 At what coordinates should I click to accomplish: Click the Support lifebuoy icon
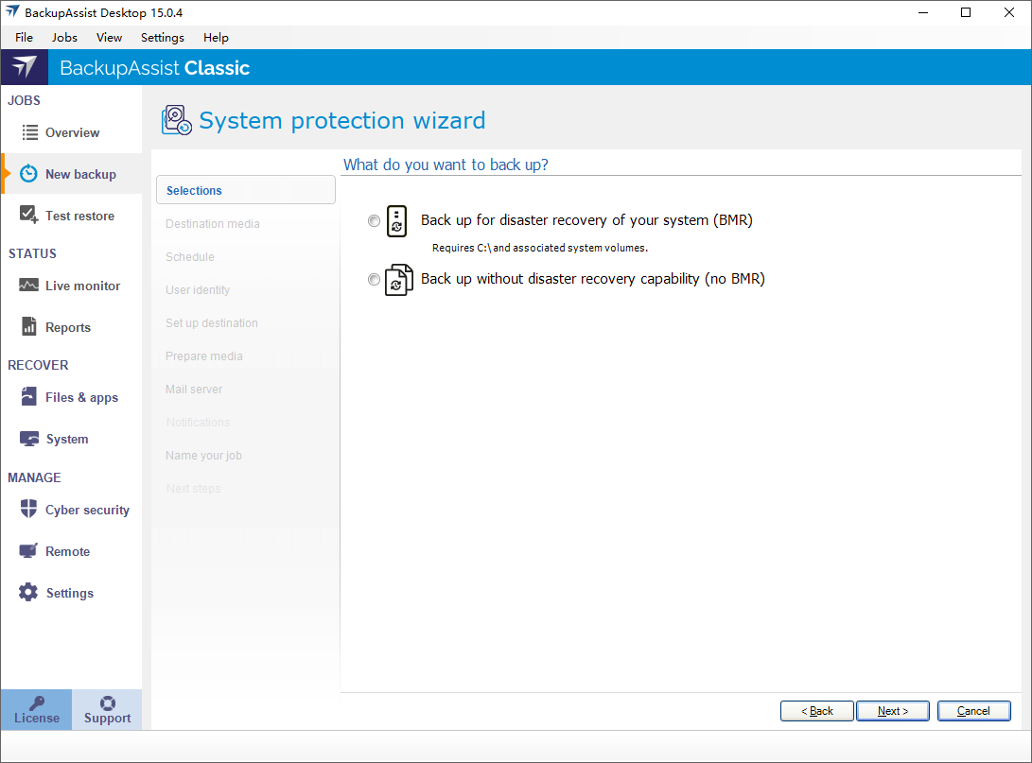107,703
